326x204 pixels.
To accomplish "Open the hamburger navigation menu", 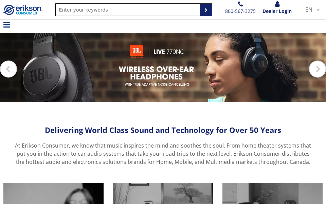I will click(7, 24).
